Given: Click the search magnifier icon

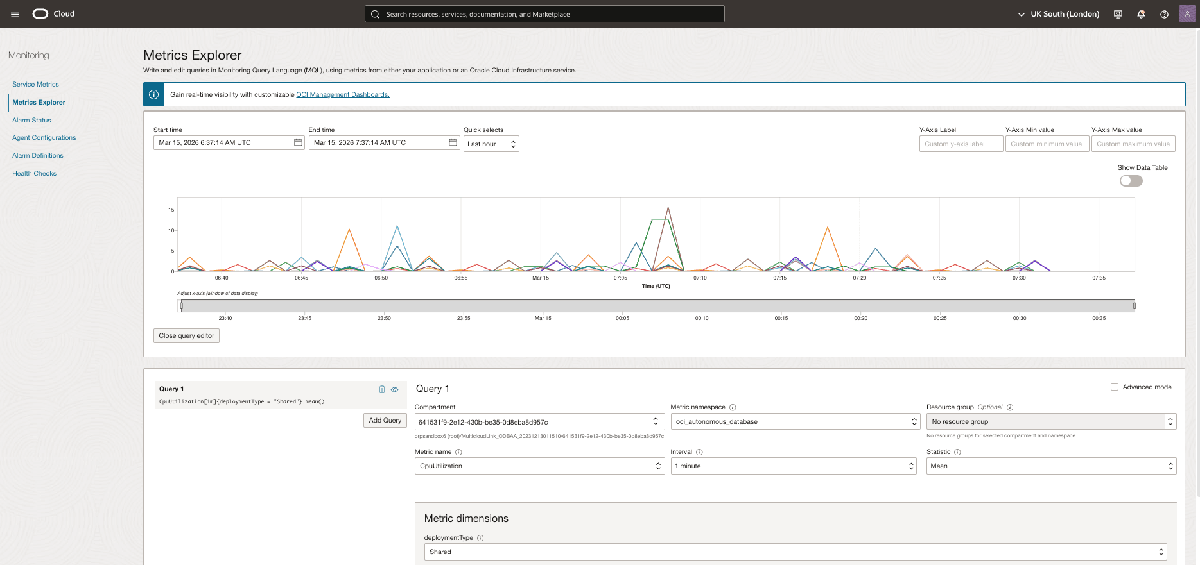Looking at the screenshot, I should coord(376,14).
